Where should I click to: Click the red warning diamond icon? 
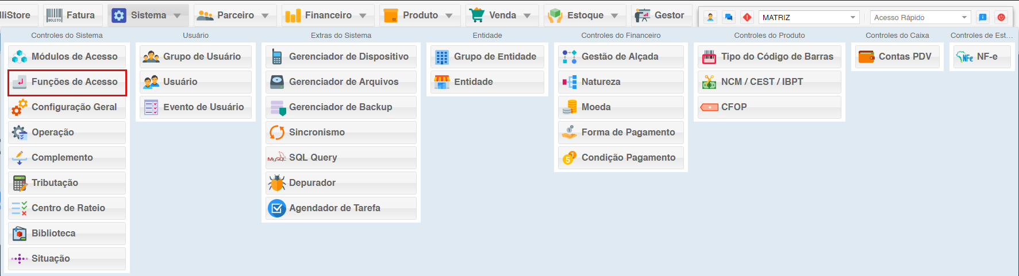pos(747,17)
